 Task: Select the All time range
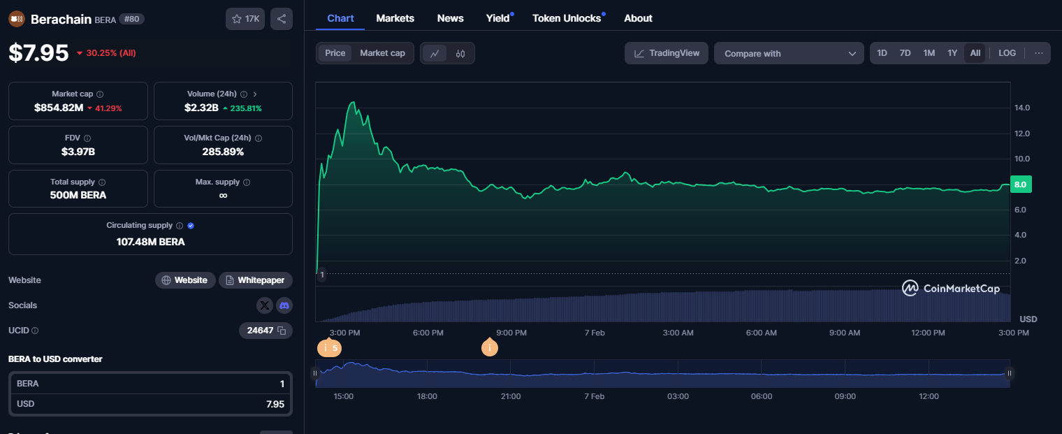click(x=975, y=53)
